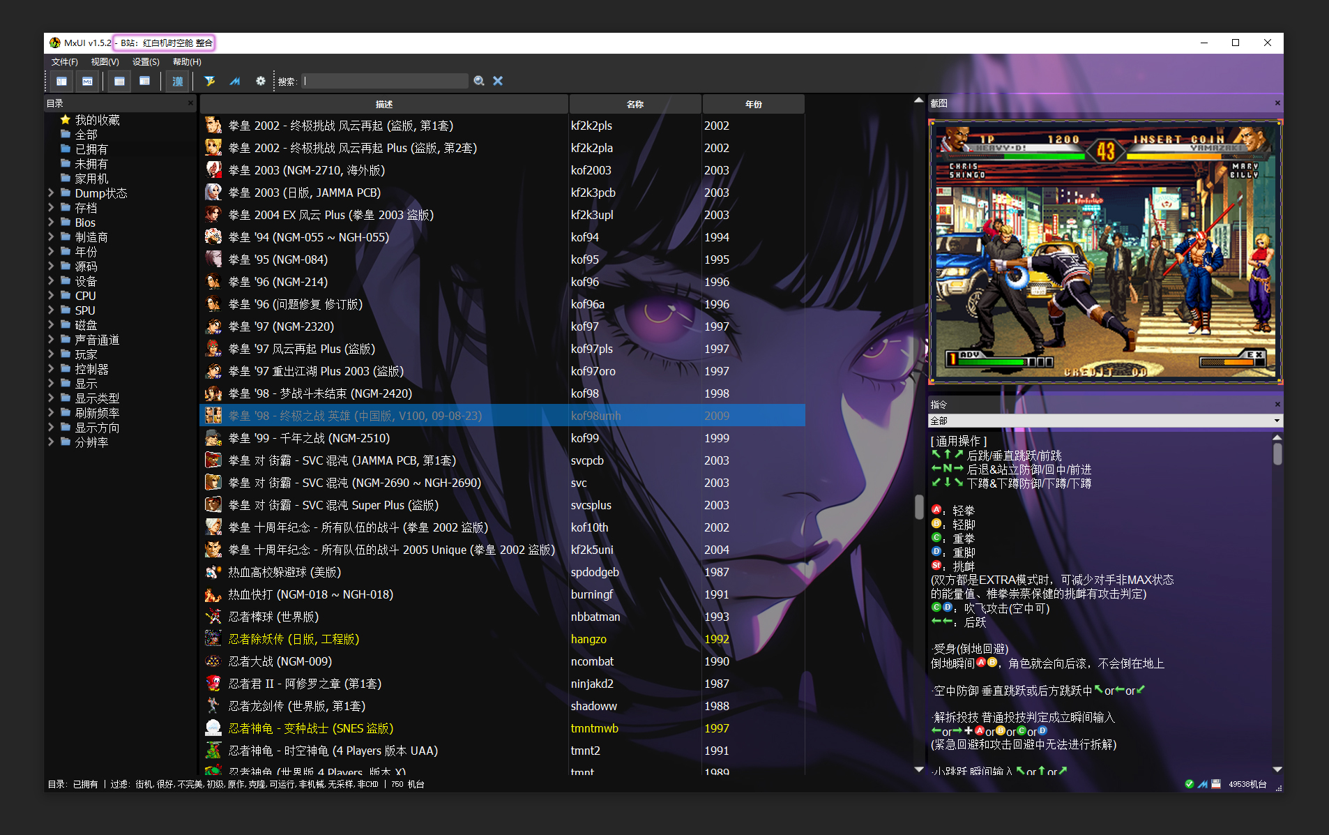
Task: Click in the 搜索 search input field
Action: [385, 81]
